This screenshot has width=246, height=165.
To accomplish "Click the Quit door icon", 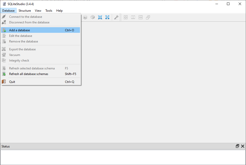I will pyautogui.click(x=4, y=82).
